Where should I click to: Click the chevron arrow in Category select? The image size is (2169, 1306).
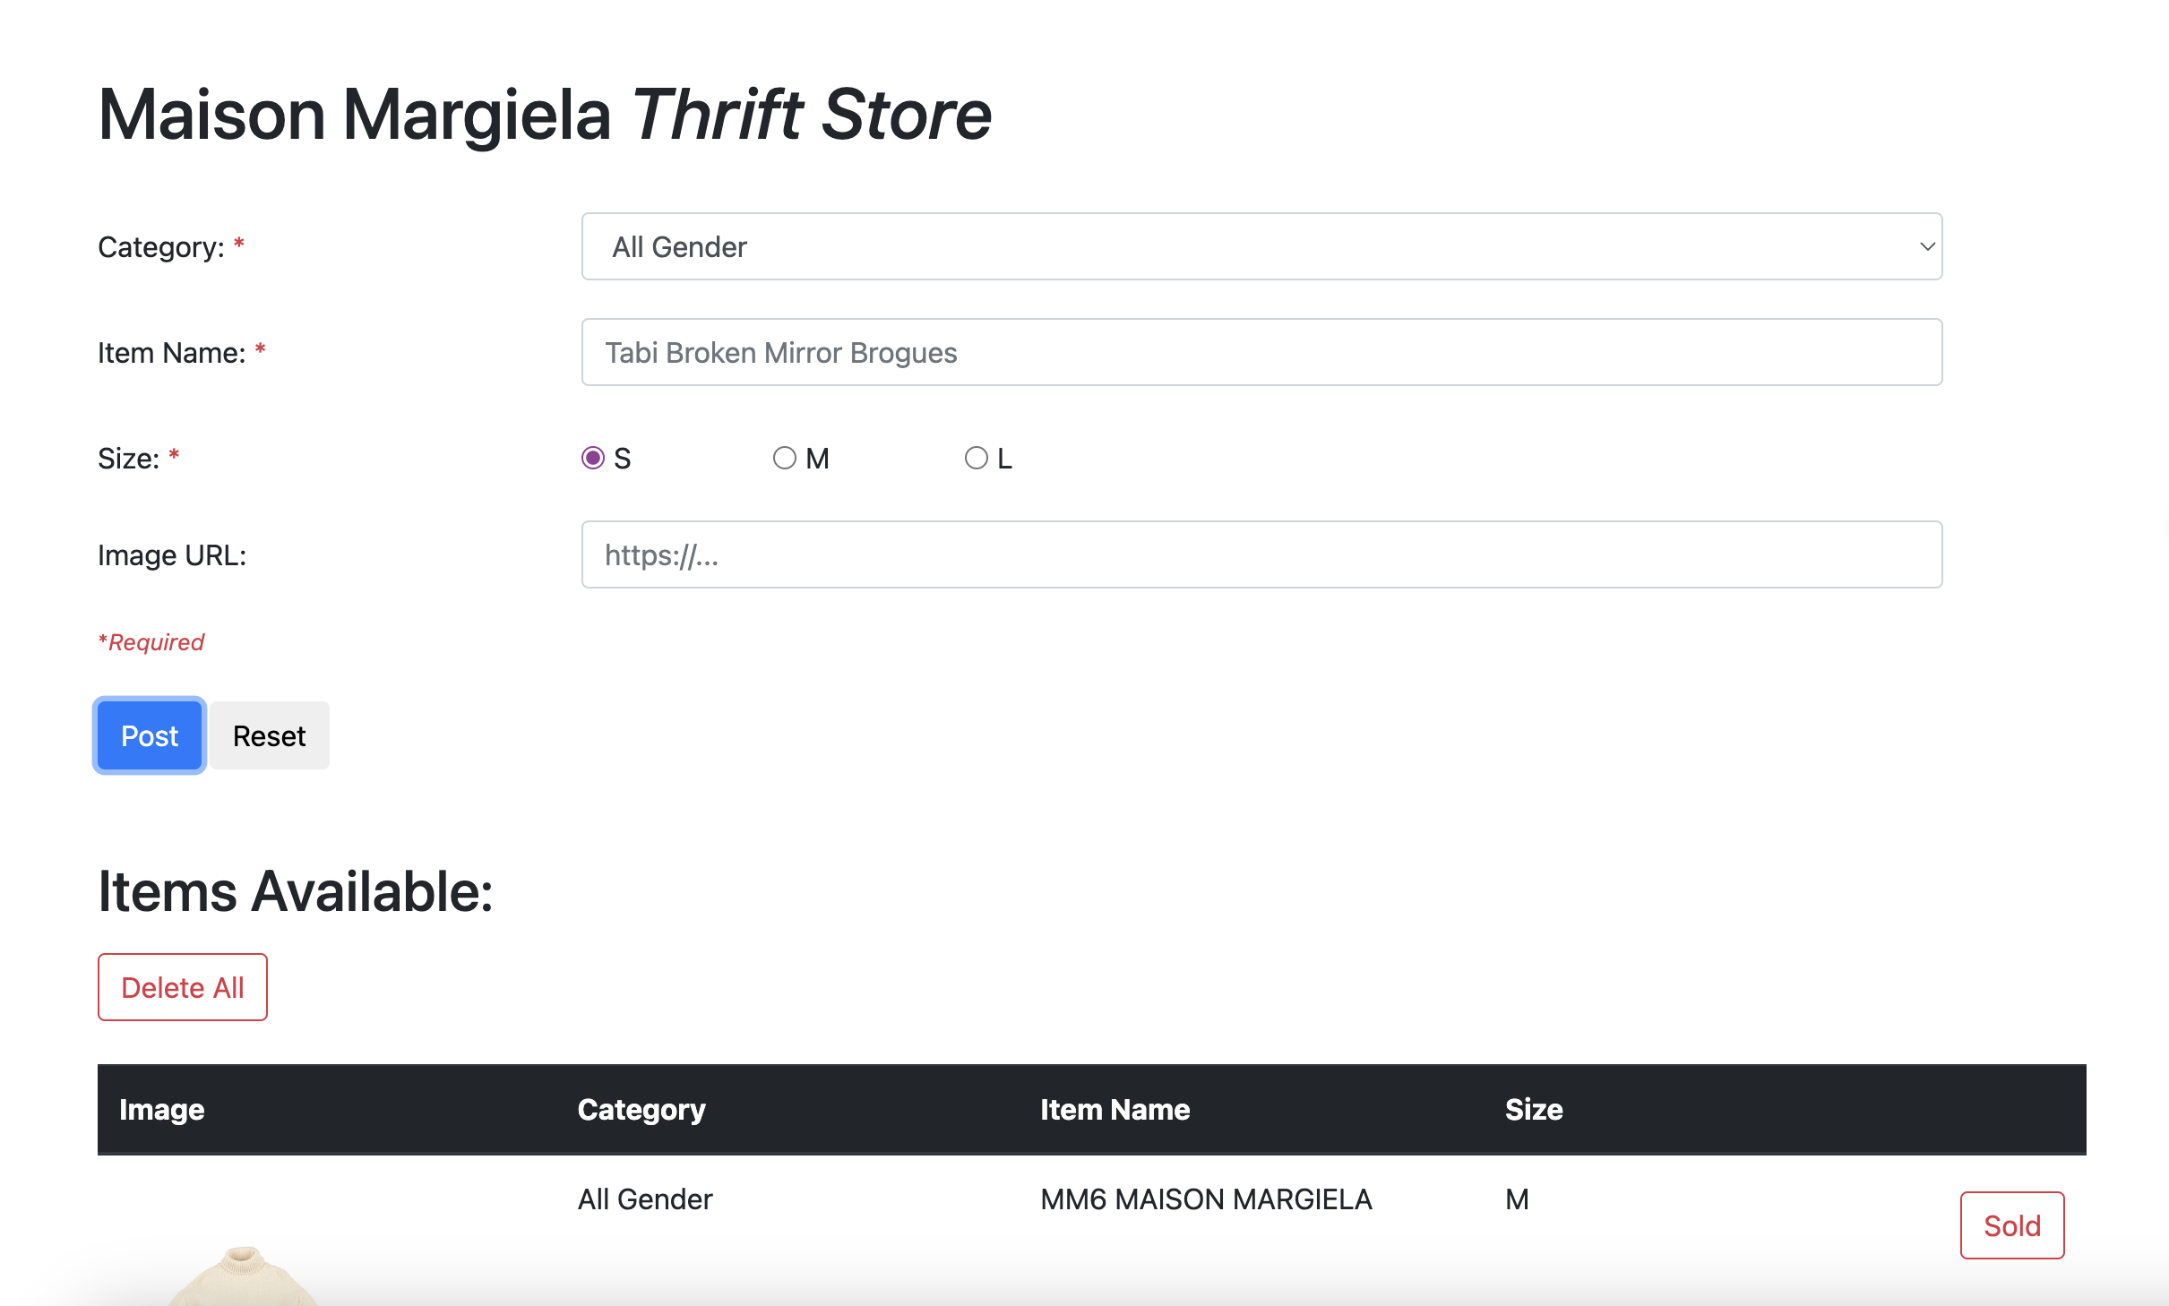point(1927,246)
